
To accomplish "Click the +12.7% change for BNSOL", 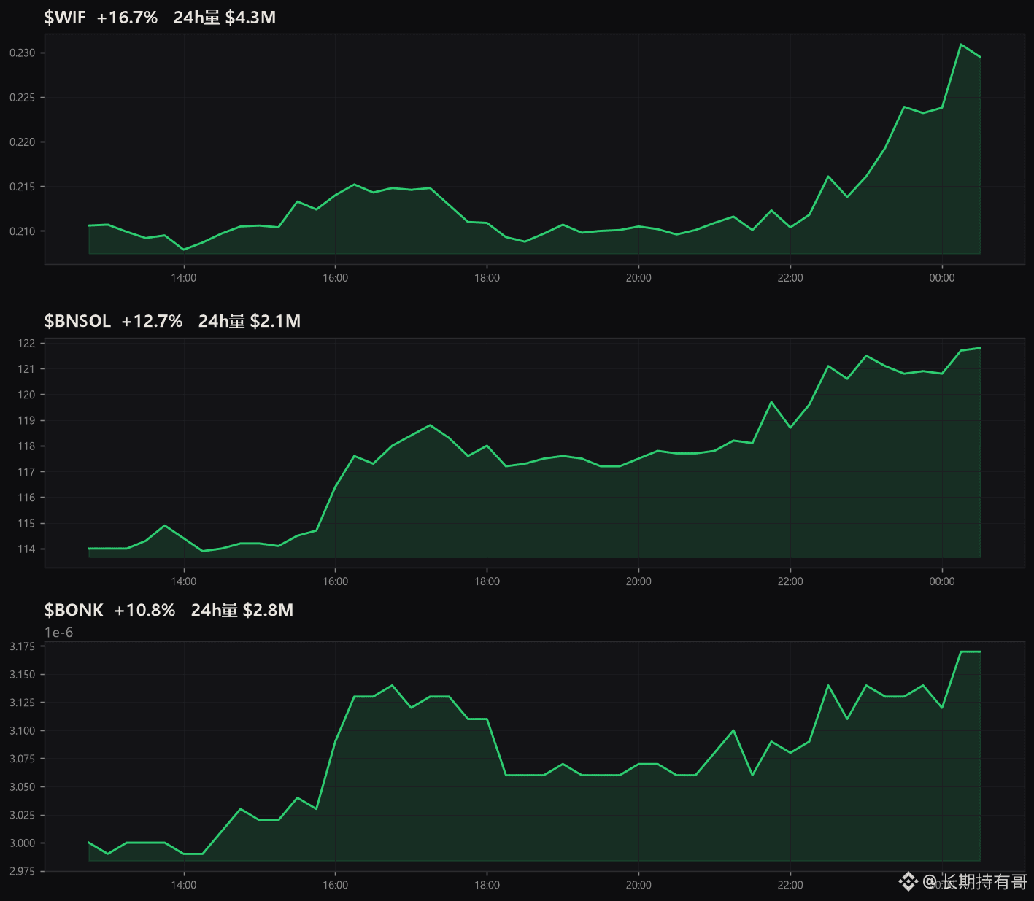I will (x=152, y=321).
